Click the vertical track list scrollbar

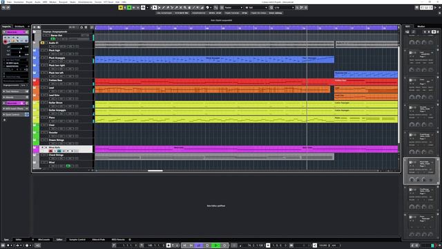[399, 95]
